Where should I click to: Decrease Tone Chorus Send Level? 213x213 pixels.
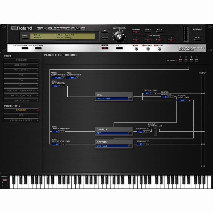pos(60,132)
